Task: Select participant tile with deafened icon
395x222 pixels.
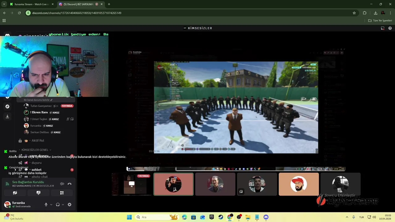Action: (x=257, y=184)
